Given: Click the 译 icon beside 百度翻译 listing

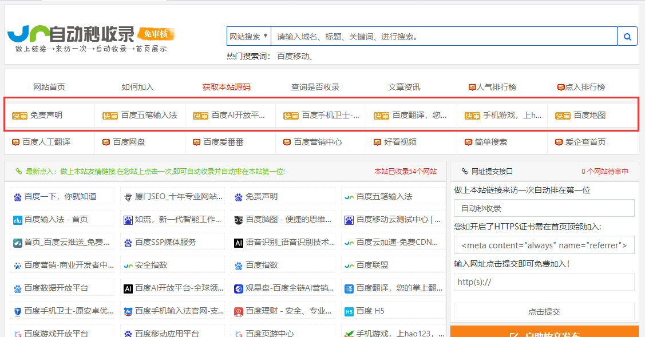Looking at the screenshot, I should [349, 288].
